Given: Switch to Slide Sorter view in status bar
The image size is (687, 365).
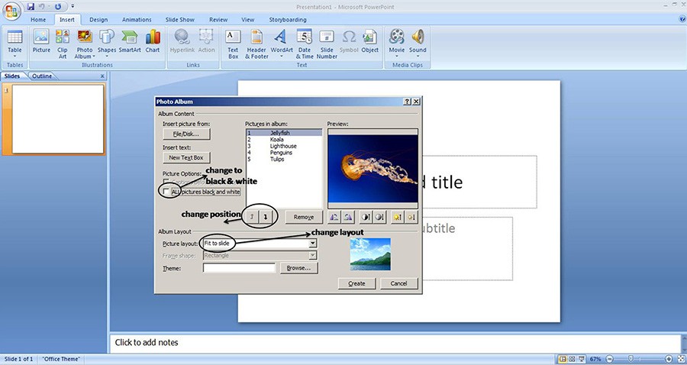Looking at the screenshot, I should pyautogui.click(x=572, y=359).
